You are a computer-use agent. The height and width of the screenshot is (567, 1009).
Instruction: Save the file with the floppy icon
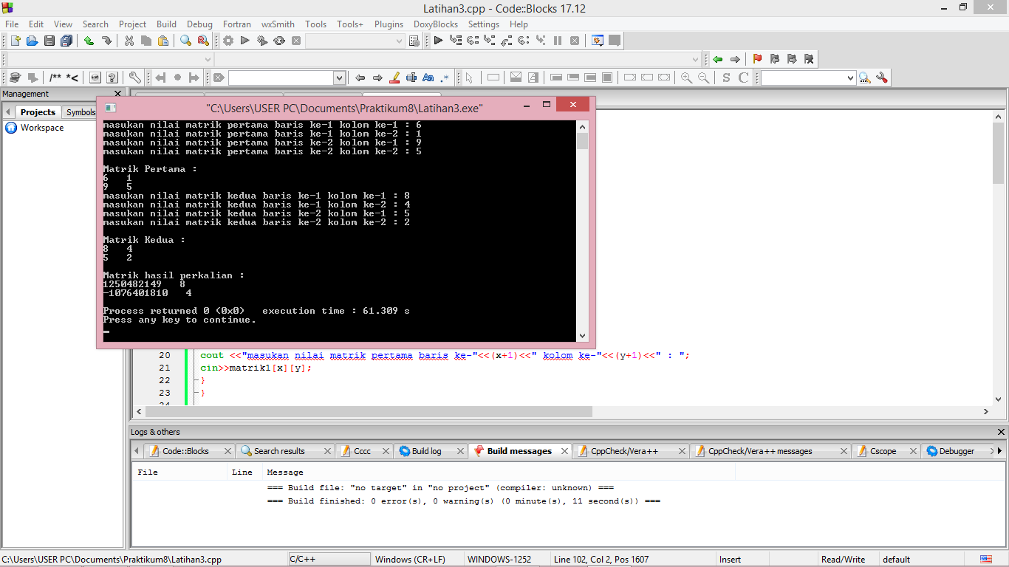click(x=49, y=41)
